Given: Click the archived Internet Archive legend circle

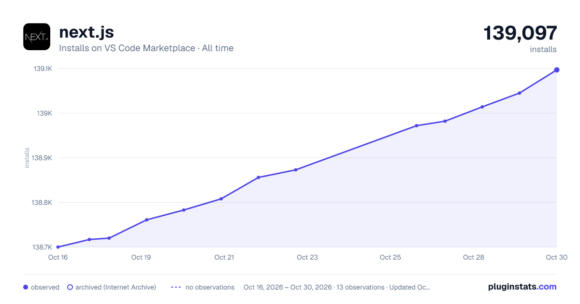Looking at the screenshot, I should click(x=70, y=287).
